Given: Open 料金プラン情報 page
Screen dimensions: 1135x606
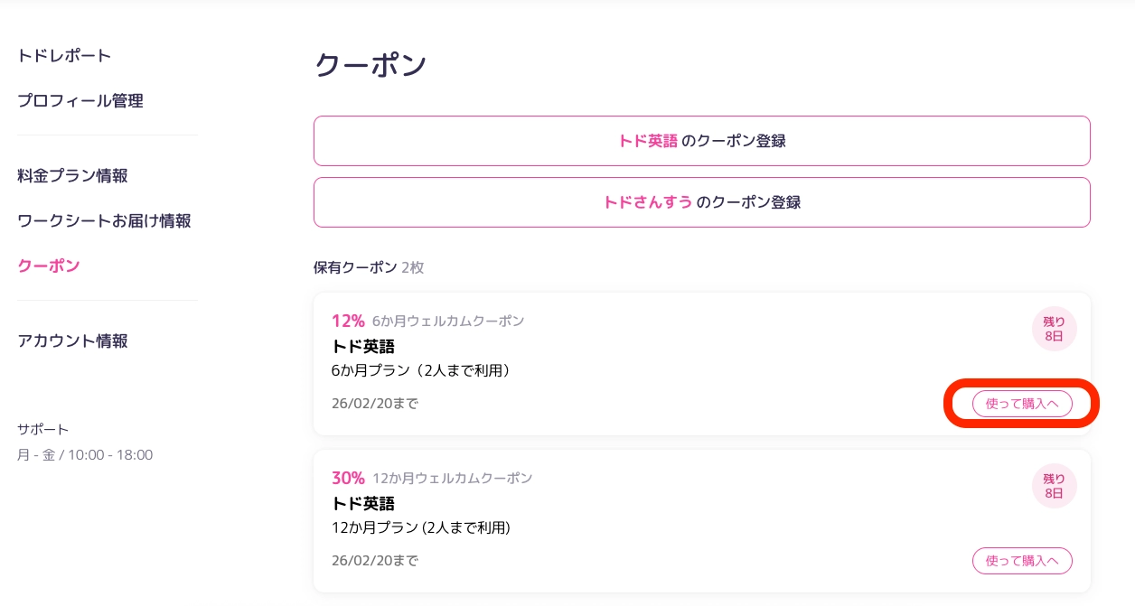Looking at the screenshot, I should click(72, 176).
